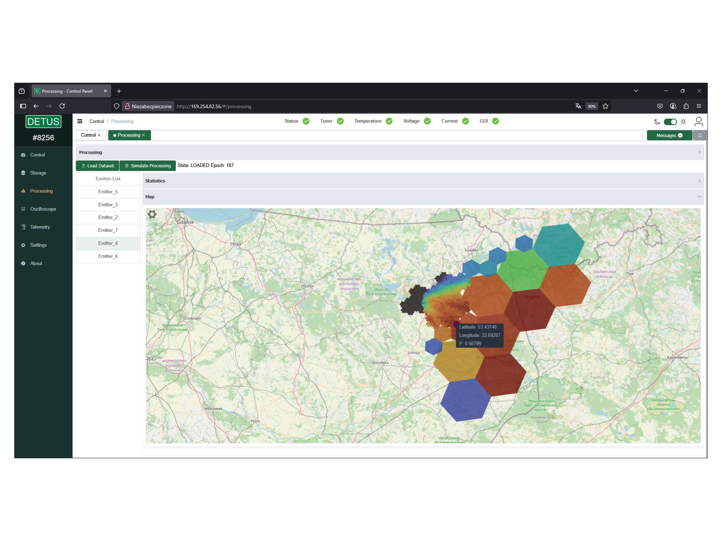Reload the browser page

click(62, 106)
